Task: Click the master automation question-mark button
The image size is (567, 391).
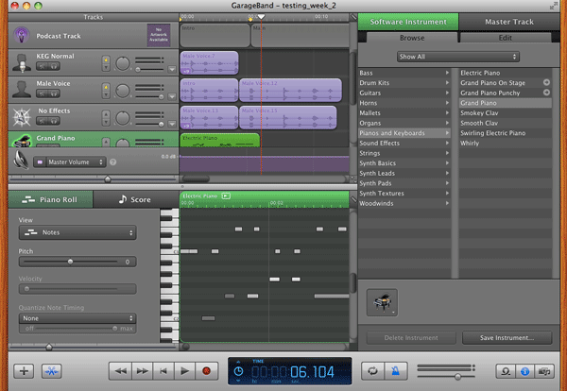Action: click(x=112, y=162)
